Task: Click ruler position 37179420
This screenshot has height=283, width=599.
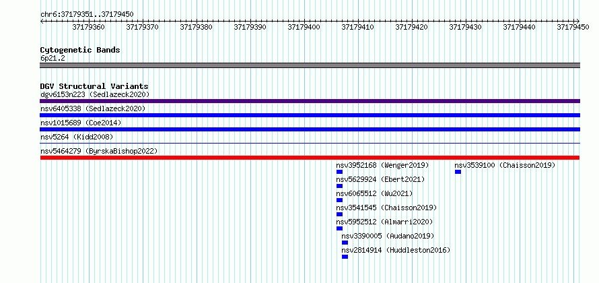Action: 411,27
